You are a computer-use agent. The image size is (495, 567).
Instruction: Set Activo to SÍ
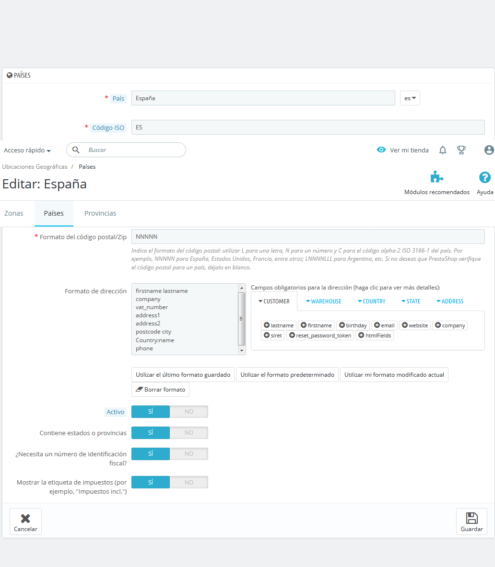tap(151, 412)
